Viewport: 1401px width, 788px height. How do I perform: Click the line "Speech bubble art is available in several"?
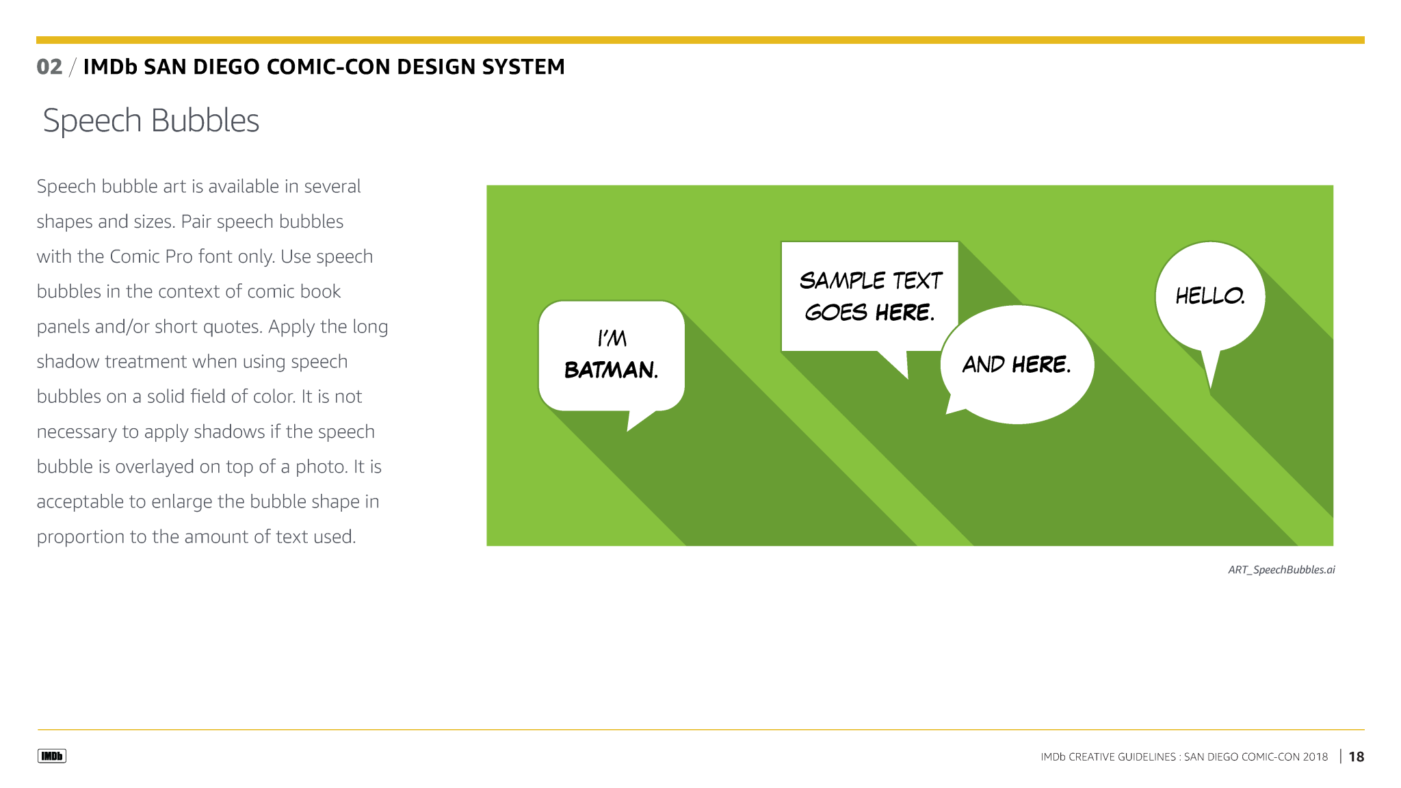[x=198, y=187]
